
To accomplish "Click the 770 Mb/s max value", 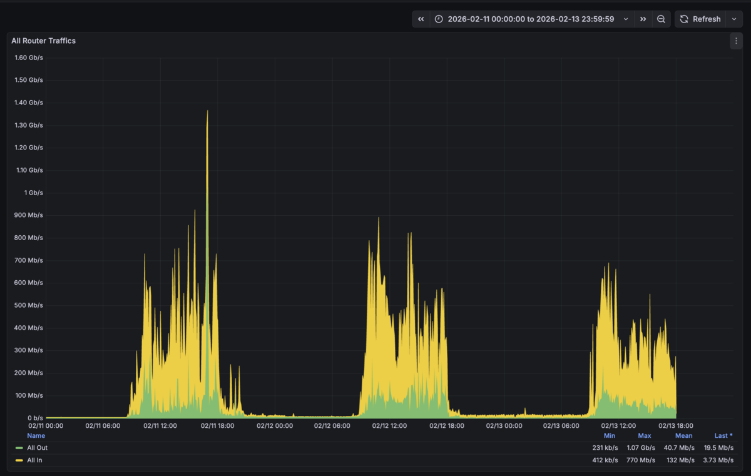I will pos(641,460).
